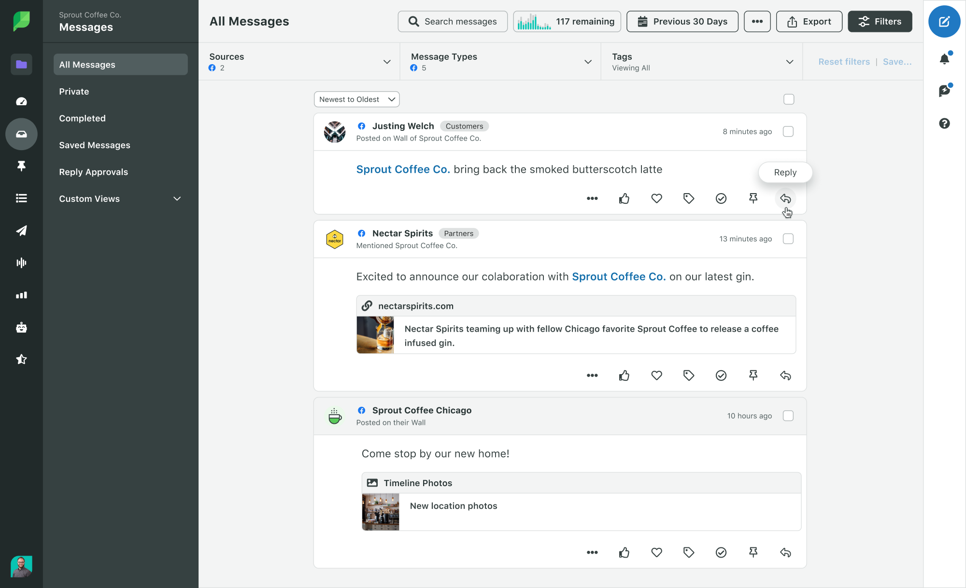Expand the Sources filter dropdown
The height and width of the screenshot is (588, 966).
(388, 61)
